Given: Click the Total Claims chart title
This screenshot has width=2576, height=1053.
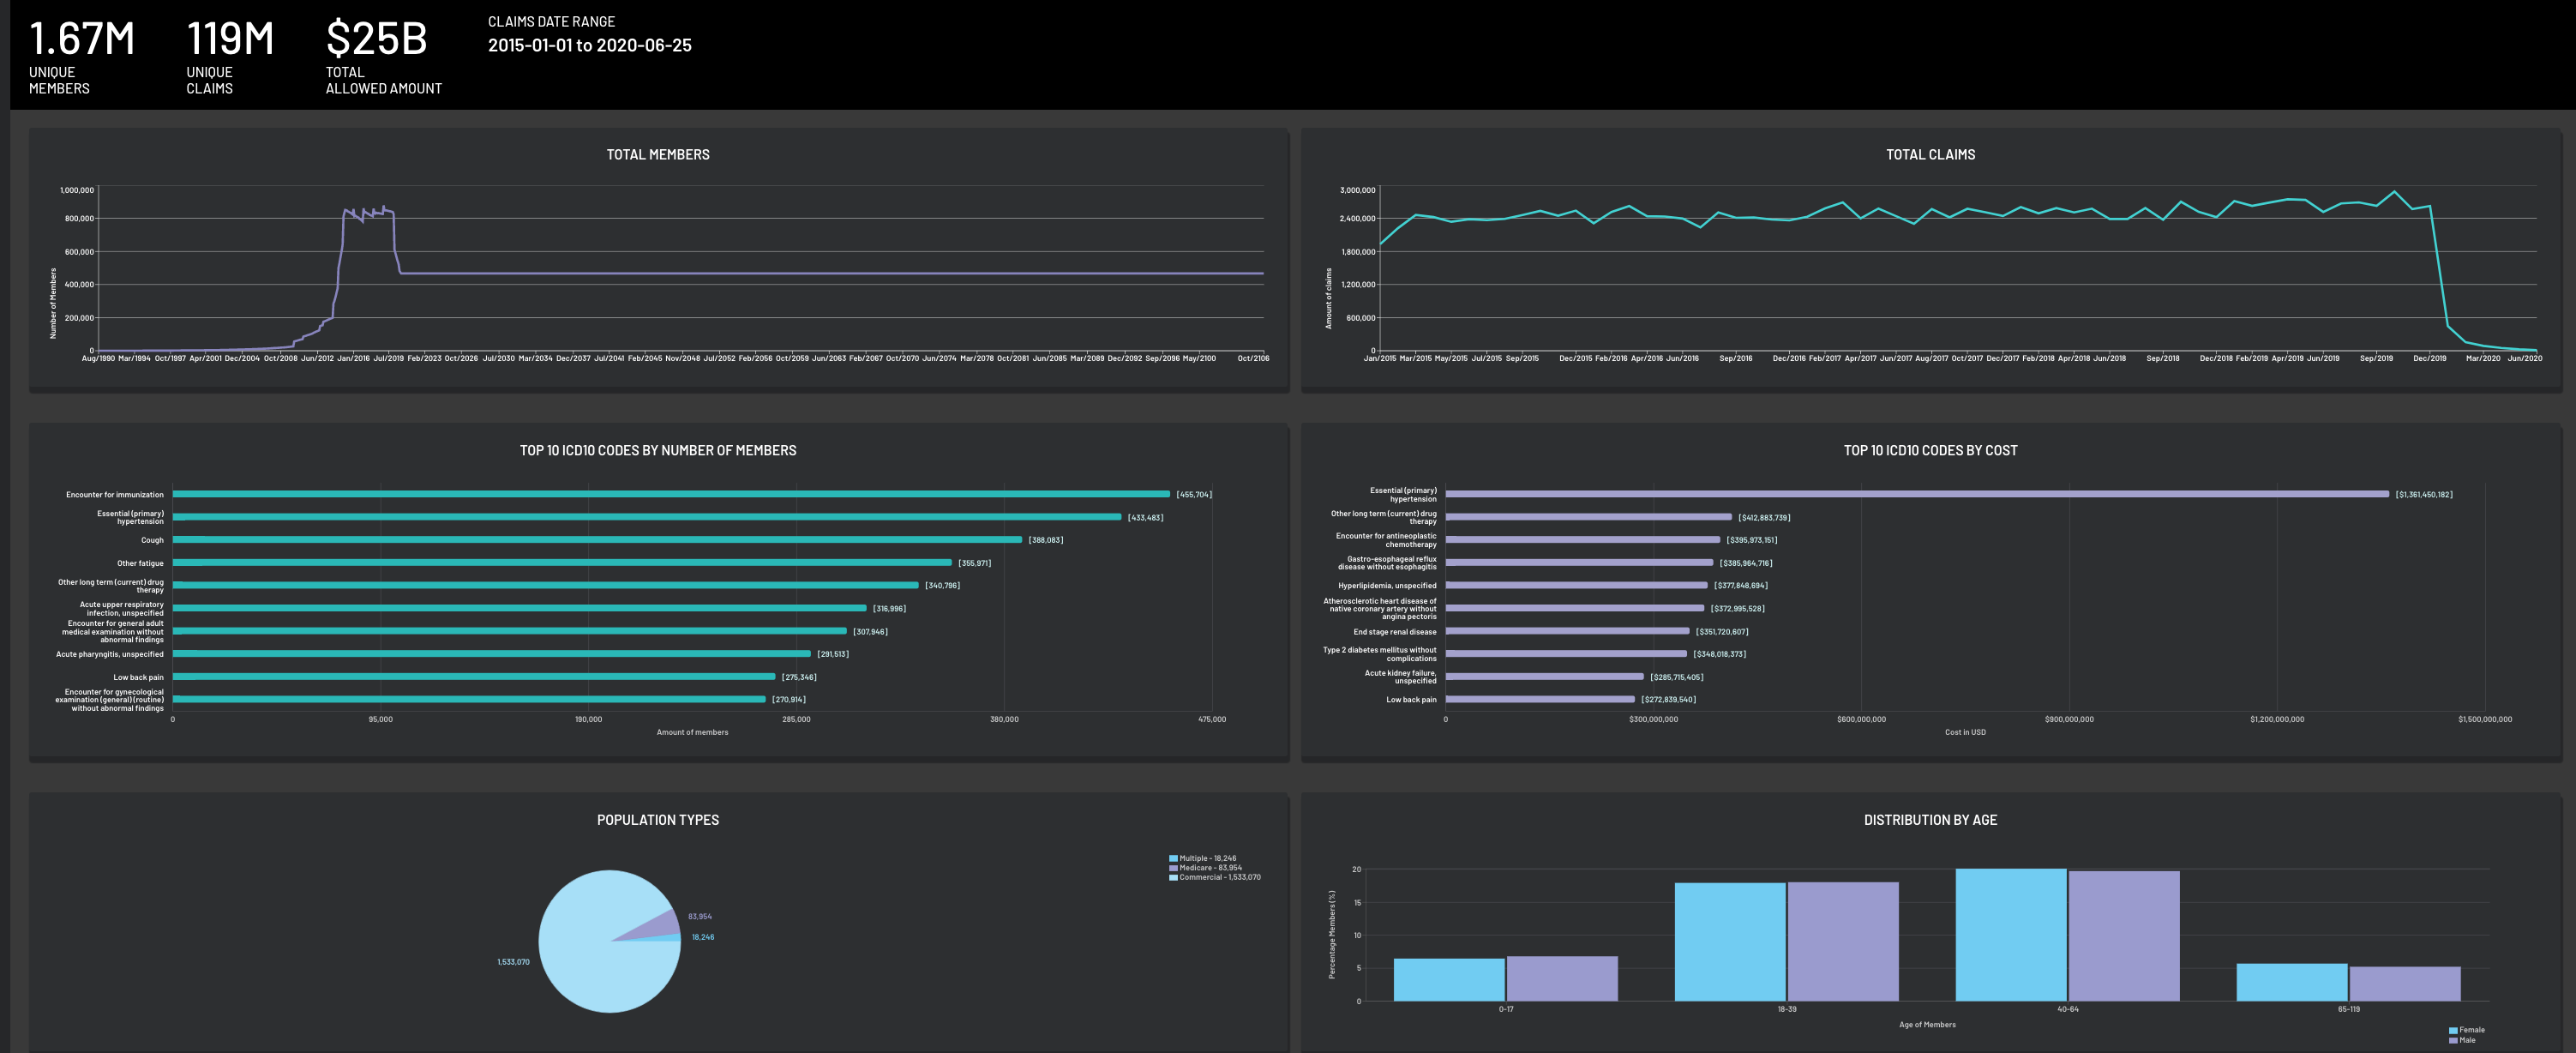Looking at the screenshot, I should 1930,154.
